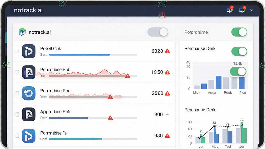Switch off the toggle above the bar chart heading row
Image resolution: width=265 pixels, height=149 pixels.
(x=239, y=51)
